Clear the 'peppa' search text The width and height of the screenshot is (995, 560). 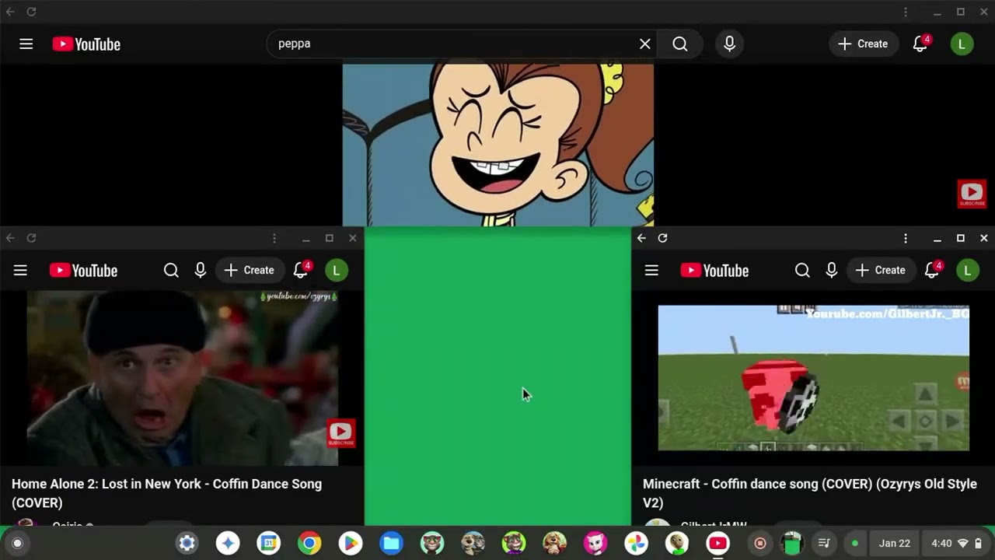[x=644, y=44]
